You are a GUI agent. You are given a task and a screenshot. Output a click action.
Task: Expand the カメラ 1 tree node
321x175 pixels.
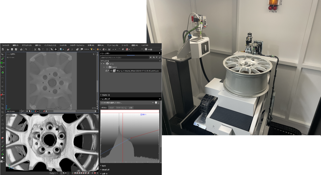104,67
